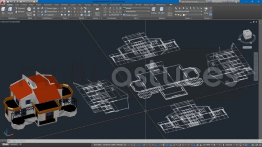Open the Mesh ribbon tab
This screenshot has width=262, height=147.
pyautogui.click(x=31, y=5)
